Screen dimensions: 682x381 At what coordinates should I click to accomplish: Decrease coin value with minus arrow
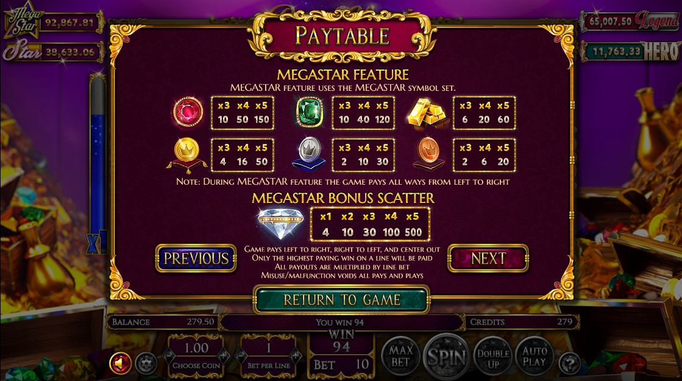click(x=169, y=356)
